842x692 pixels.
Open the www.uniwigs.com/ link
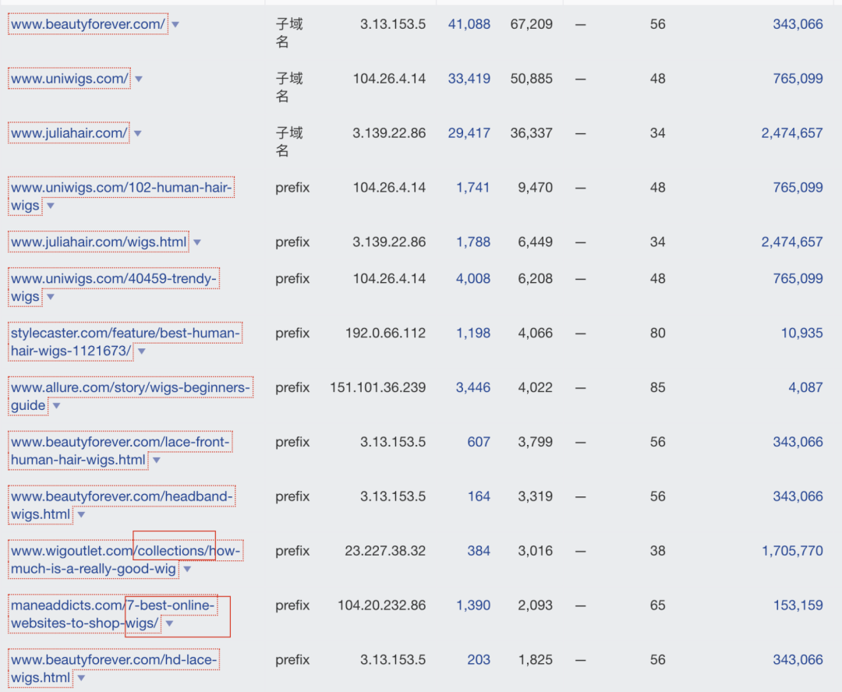69,79
